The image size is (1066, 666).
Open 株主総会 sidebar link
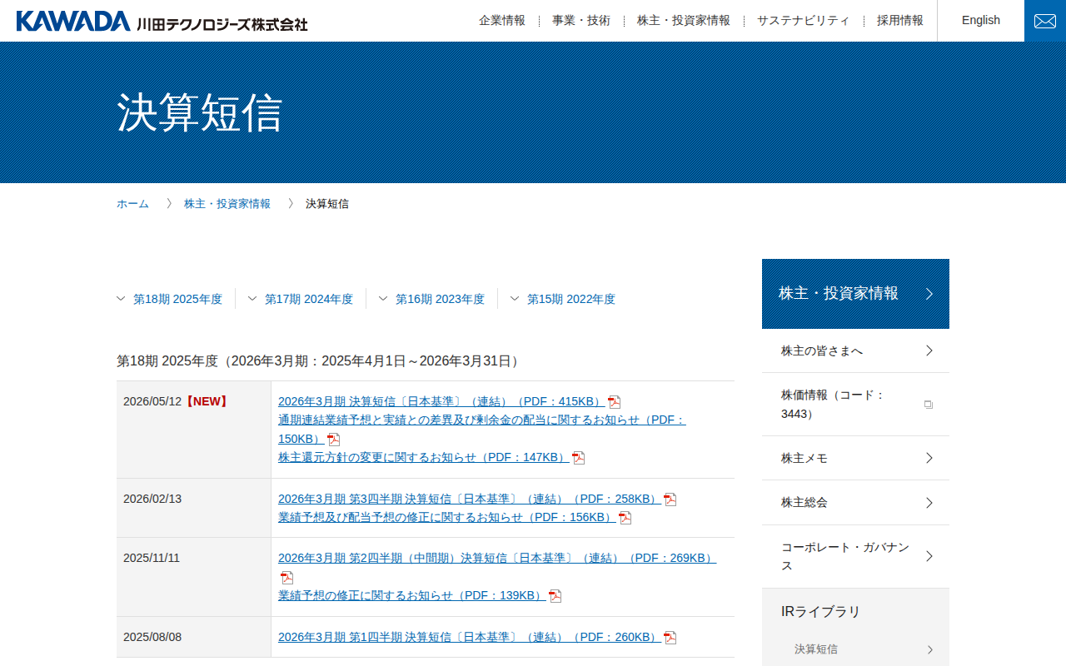click(855, 503)
